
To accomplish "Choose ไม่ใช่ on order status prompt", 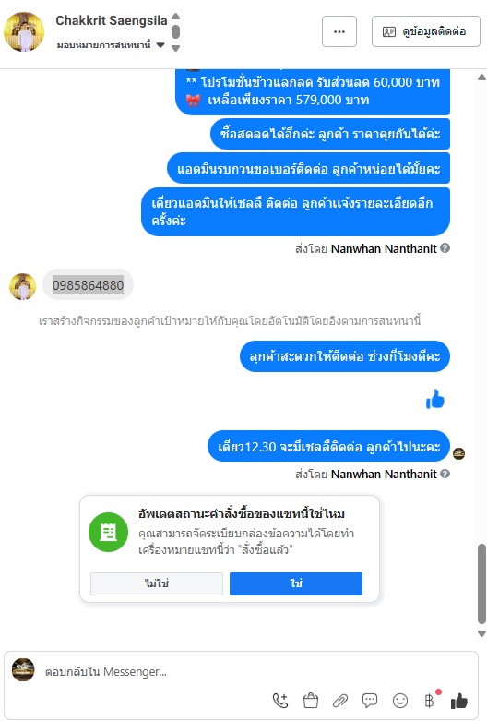I will point(157,583).
